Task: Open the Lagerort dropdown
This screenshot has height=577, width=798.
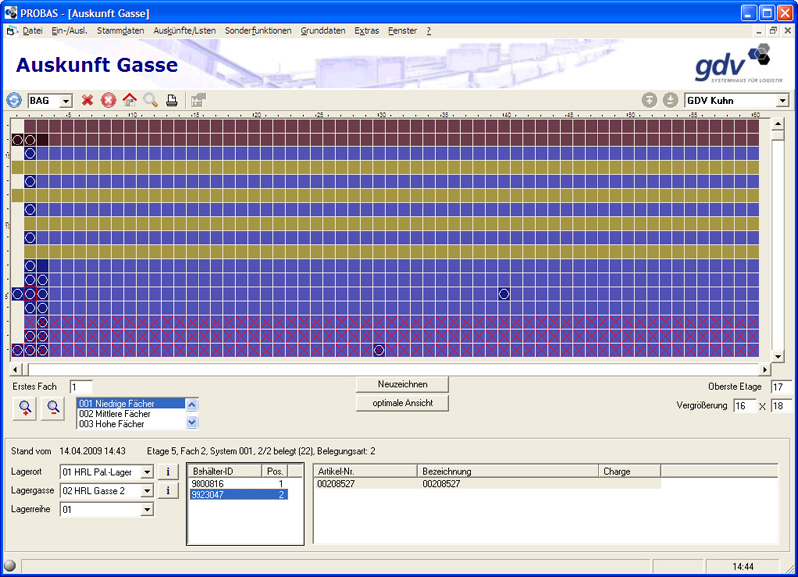Action: tap(147, 472)
